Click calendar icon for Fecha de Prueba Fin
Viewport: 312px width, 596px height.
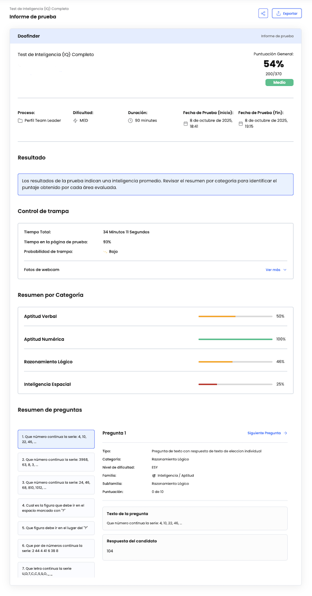point(241,124)
